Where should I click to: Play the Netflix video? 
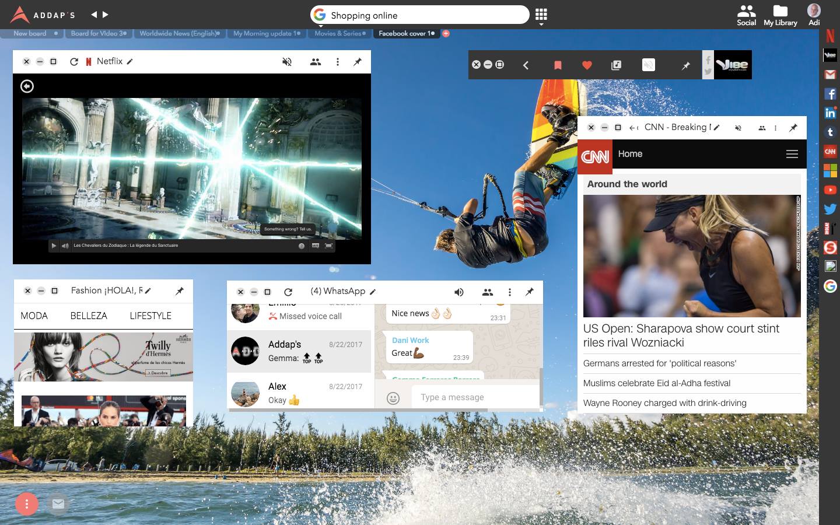click(54, 246)
